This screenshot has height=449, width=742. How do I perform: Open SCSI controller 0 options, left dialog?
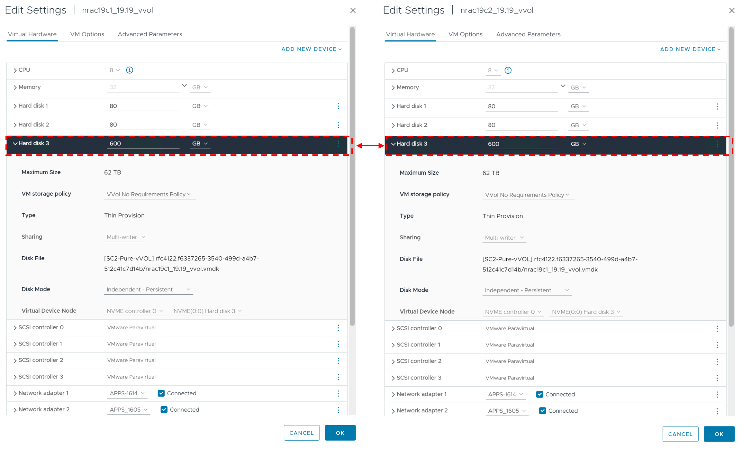point(338,328)
